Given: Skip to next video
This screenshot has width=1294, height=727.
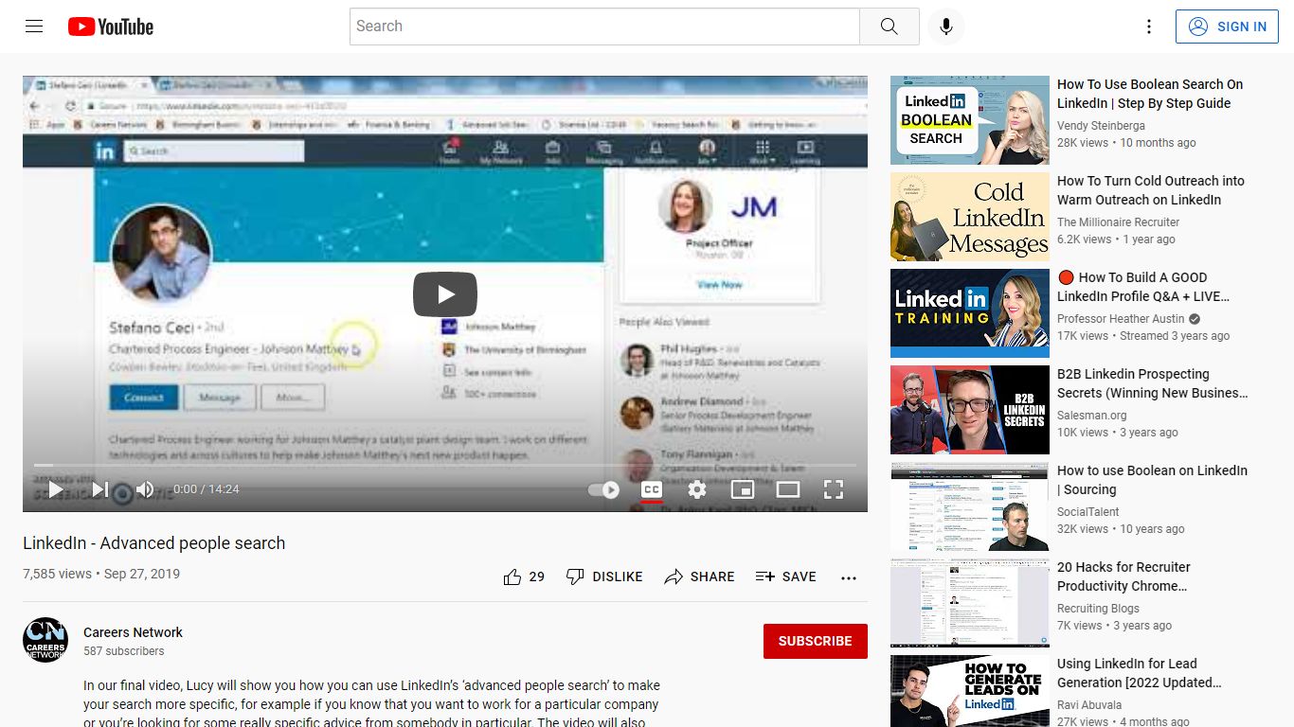Looking at the screenshot, I should [x=99, y=489].
